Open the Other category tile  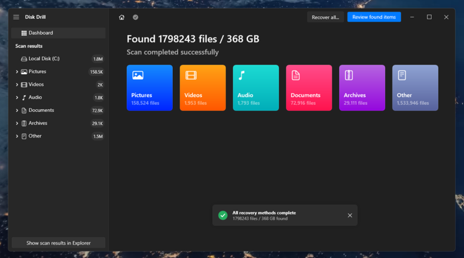click(415, 88)
